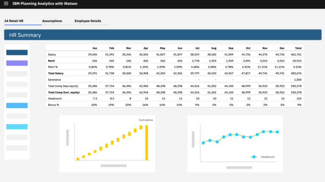This screenshot has width=325, height=182.
Task: Select the dark blue sidebar block
Action: pos(17,53)
